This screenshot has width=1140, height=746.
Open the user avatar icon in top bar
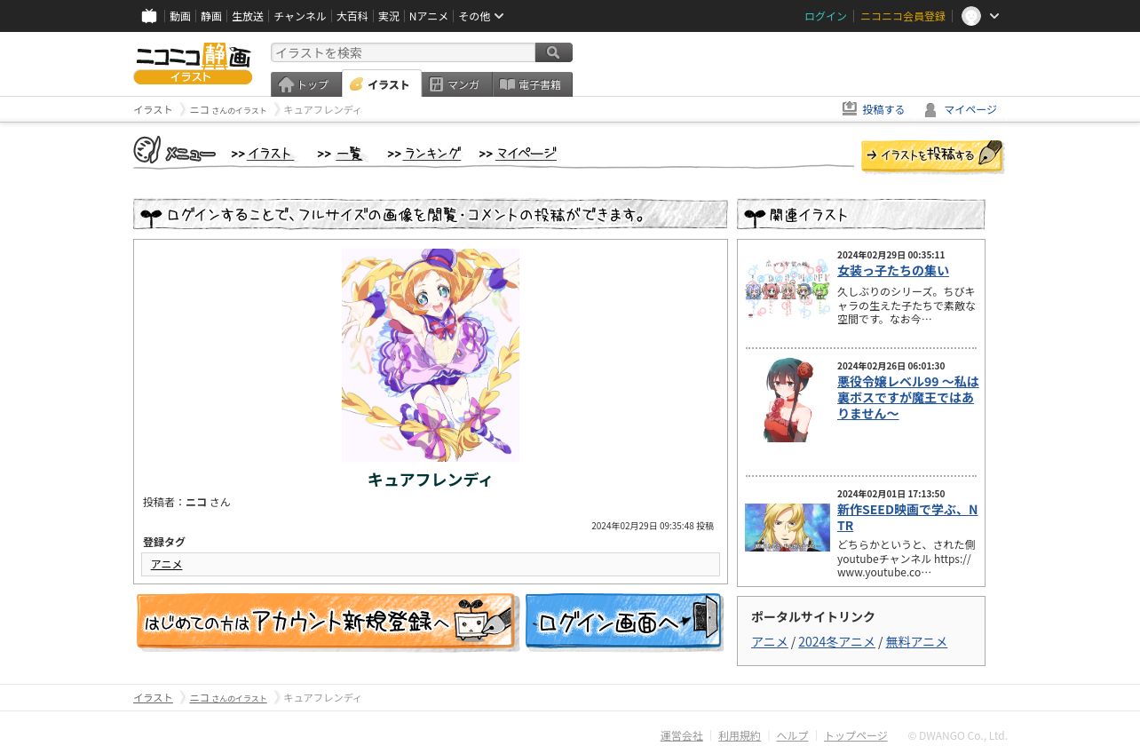[971, 16]
